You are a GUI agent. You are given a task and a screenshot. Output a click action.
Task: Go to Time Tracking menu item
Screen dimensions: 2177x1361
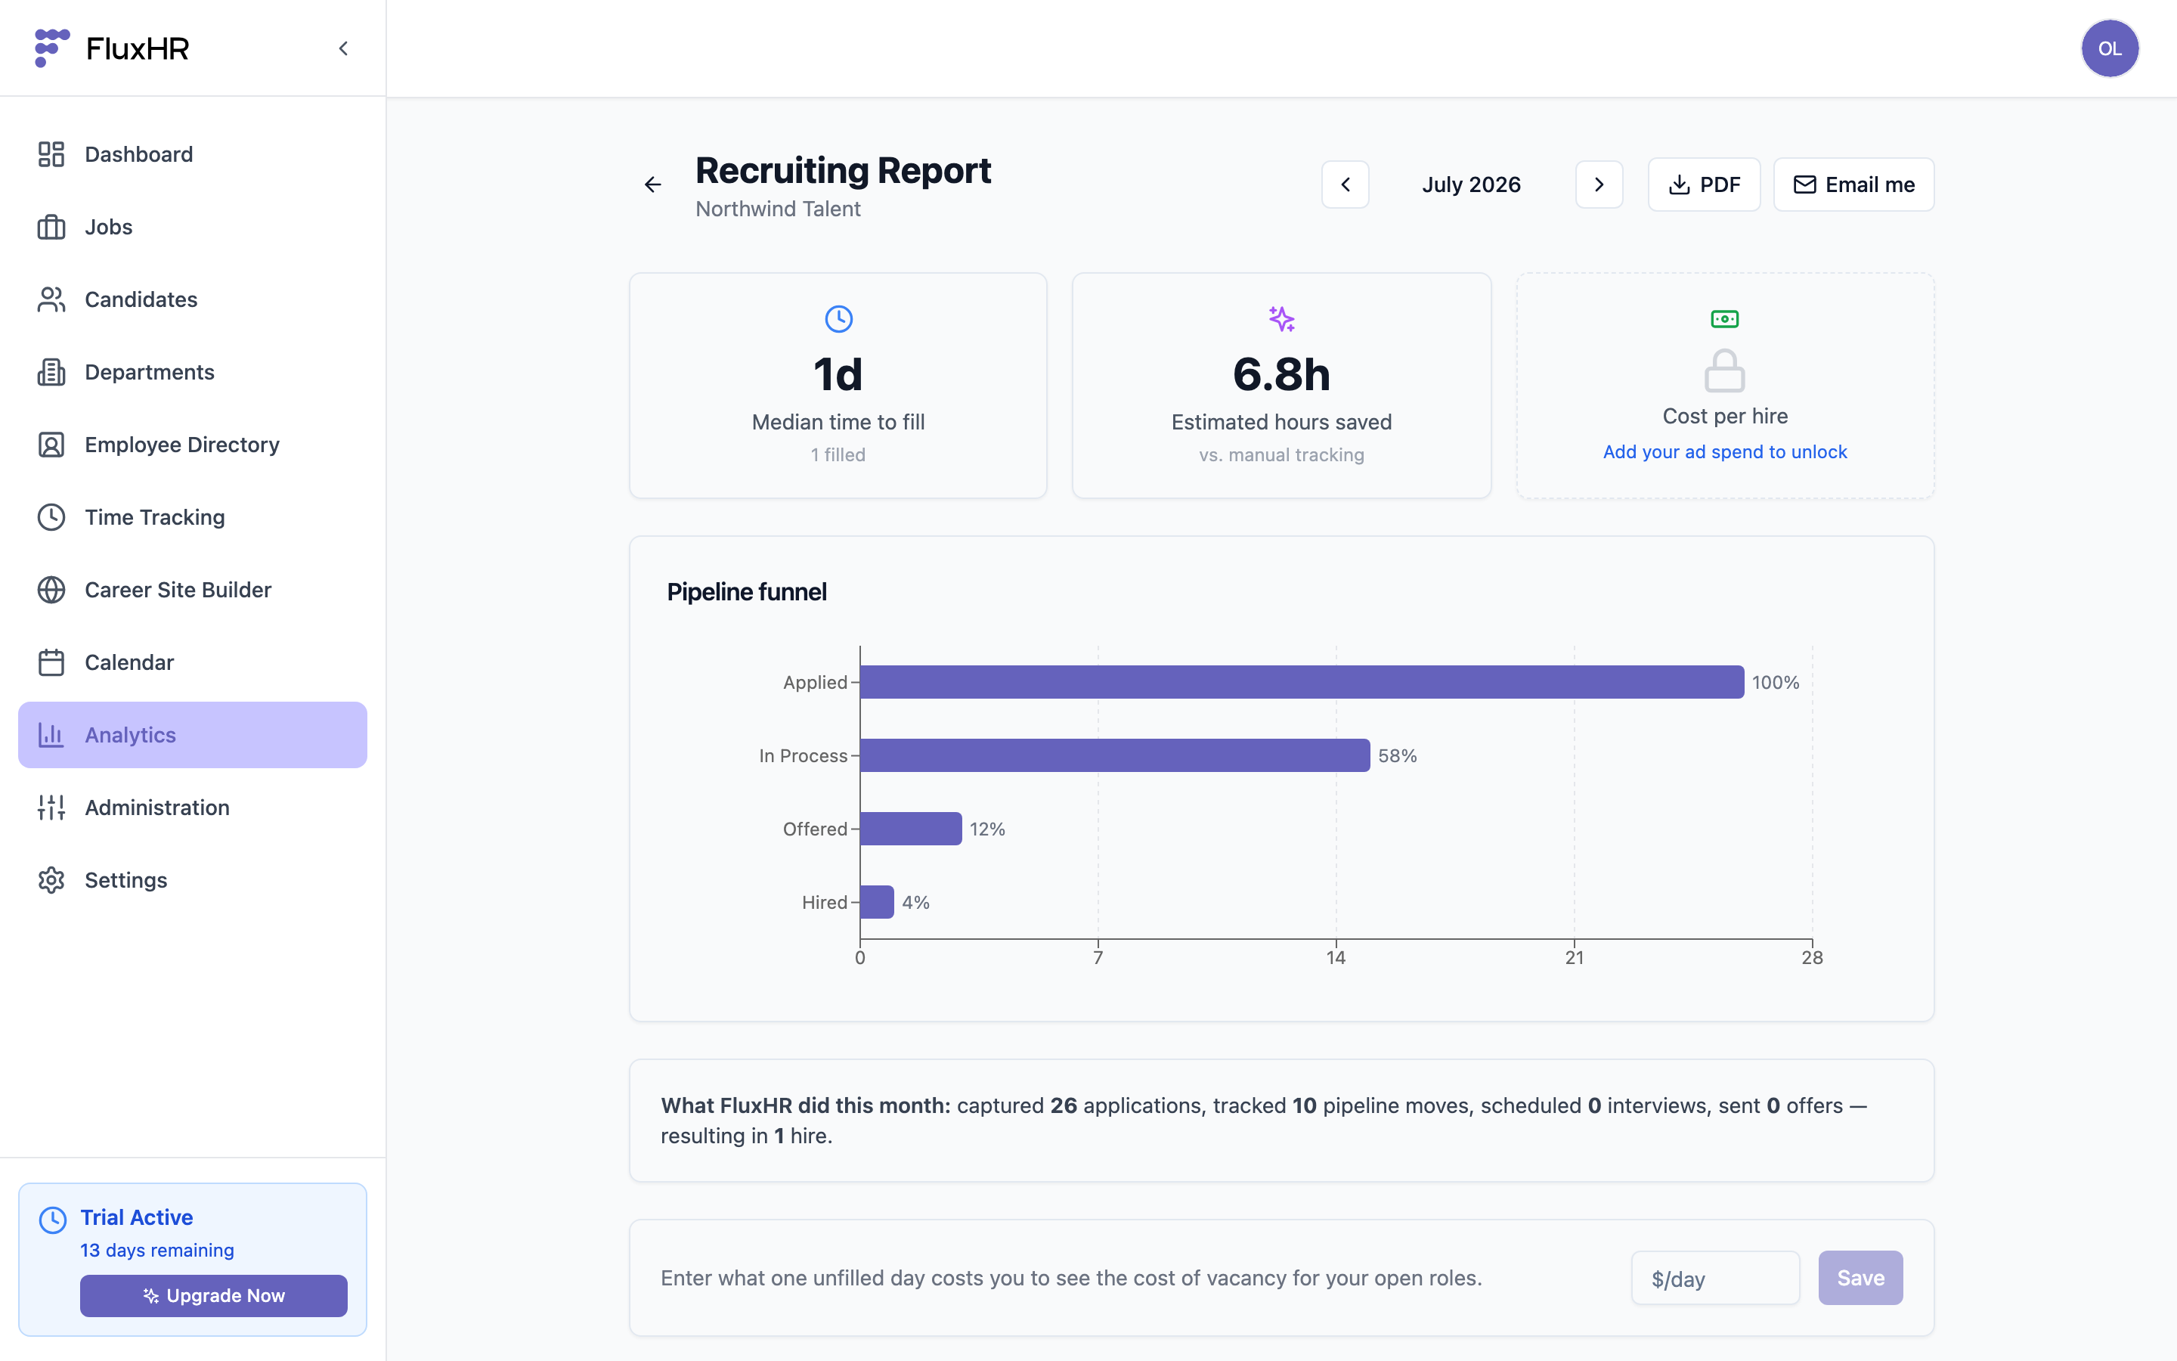pyautogui.click(x=193, y=518)
